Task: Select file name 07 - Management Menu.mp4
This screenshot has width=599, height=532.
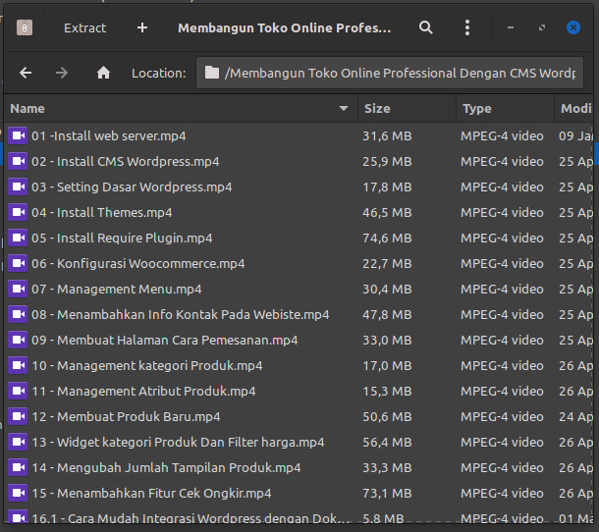Action: (117, 290)
